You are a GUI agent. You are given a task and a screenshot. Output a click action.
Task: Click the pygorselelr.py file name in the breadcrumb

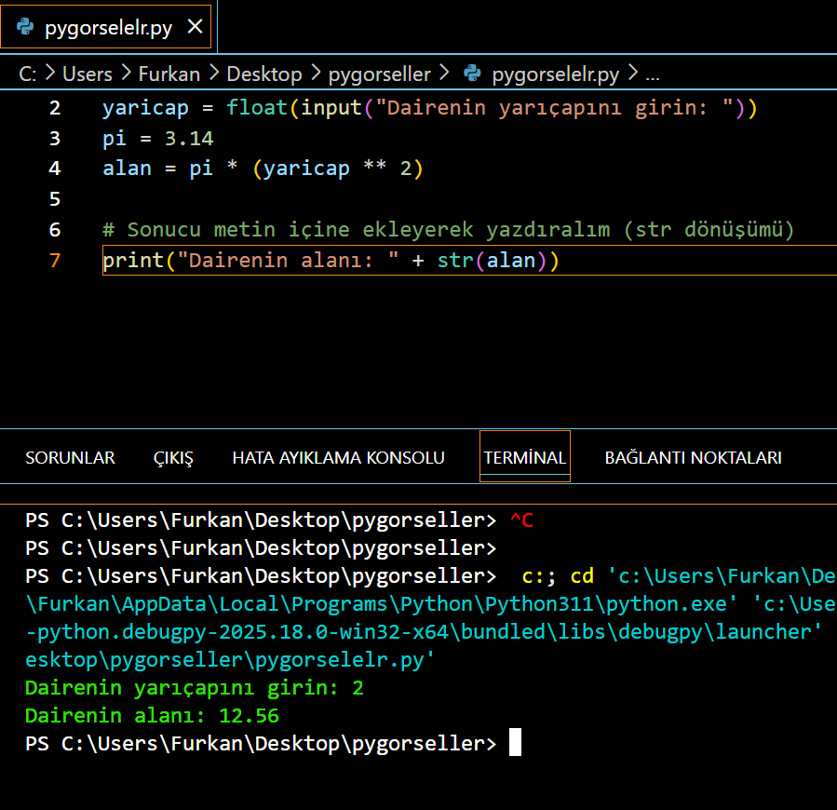point(555,74)
